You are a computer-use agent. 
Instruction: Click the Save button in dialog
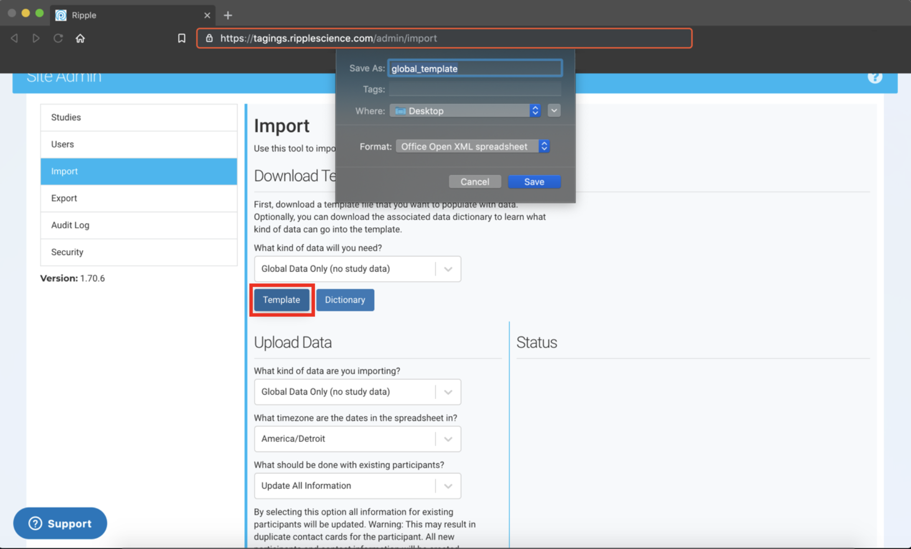[534, 182]
